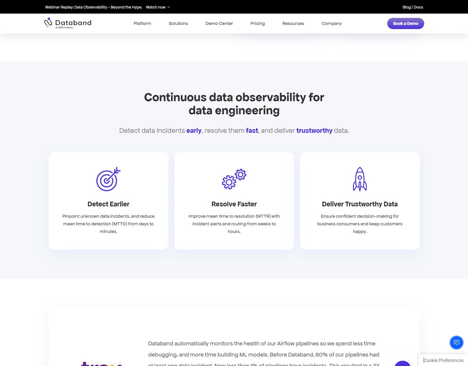Click the Resolve Faster heading
The height and width of the screenshot is (366, 468).
pos(234,204)
